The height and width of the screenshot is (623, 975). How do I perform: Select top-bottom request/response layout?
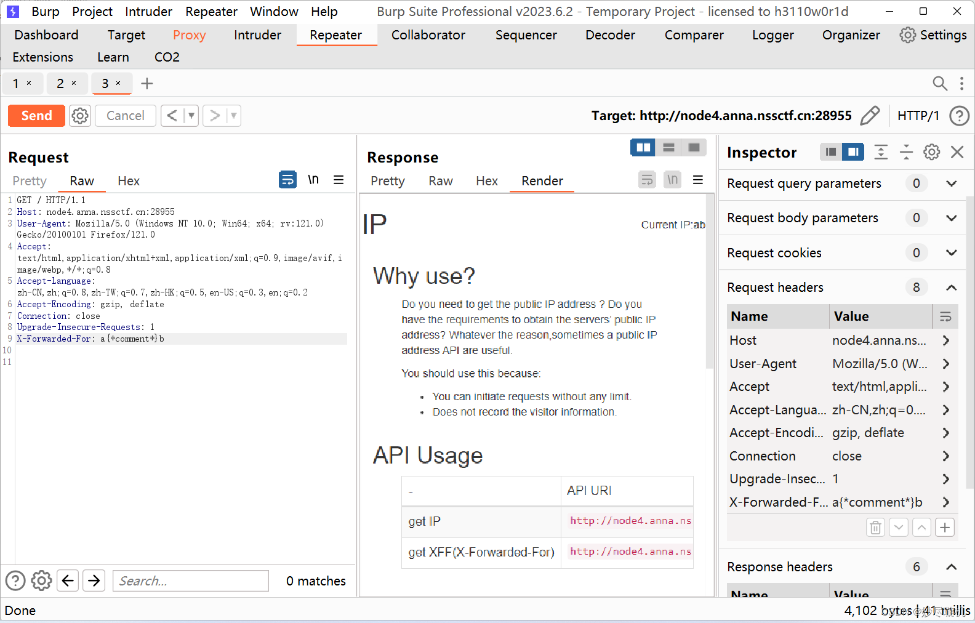[668, 148]
